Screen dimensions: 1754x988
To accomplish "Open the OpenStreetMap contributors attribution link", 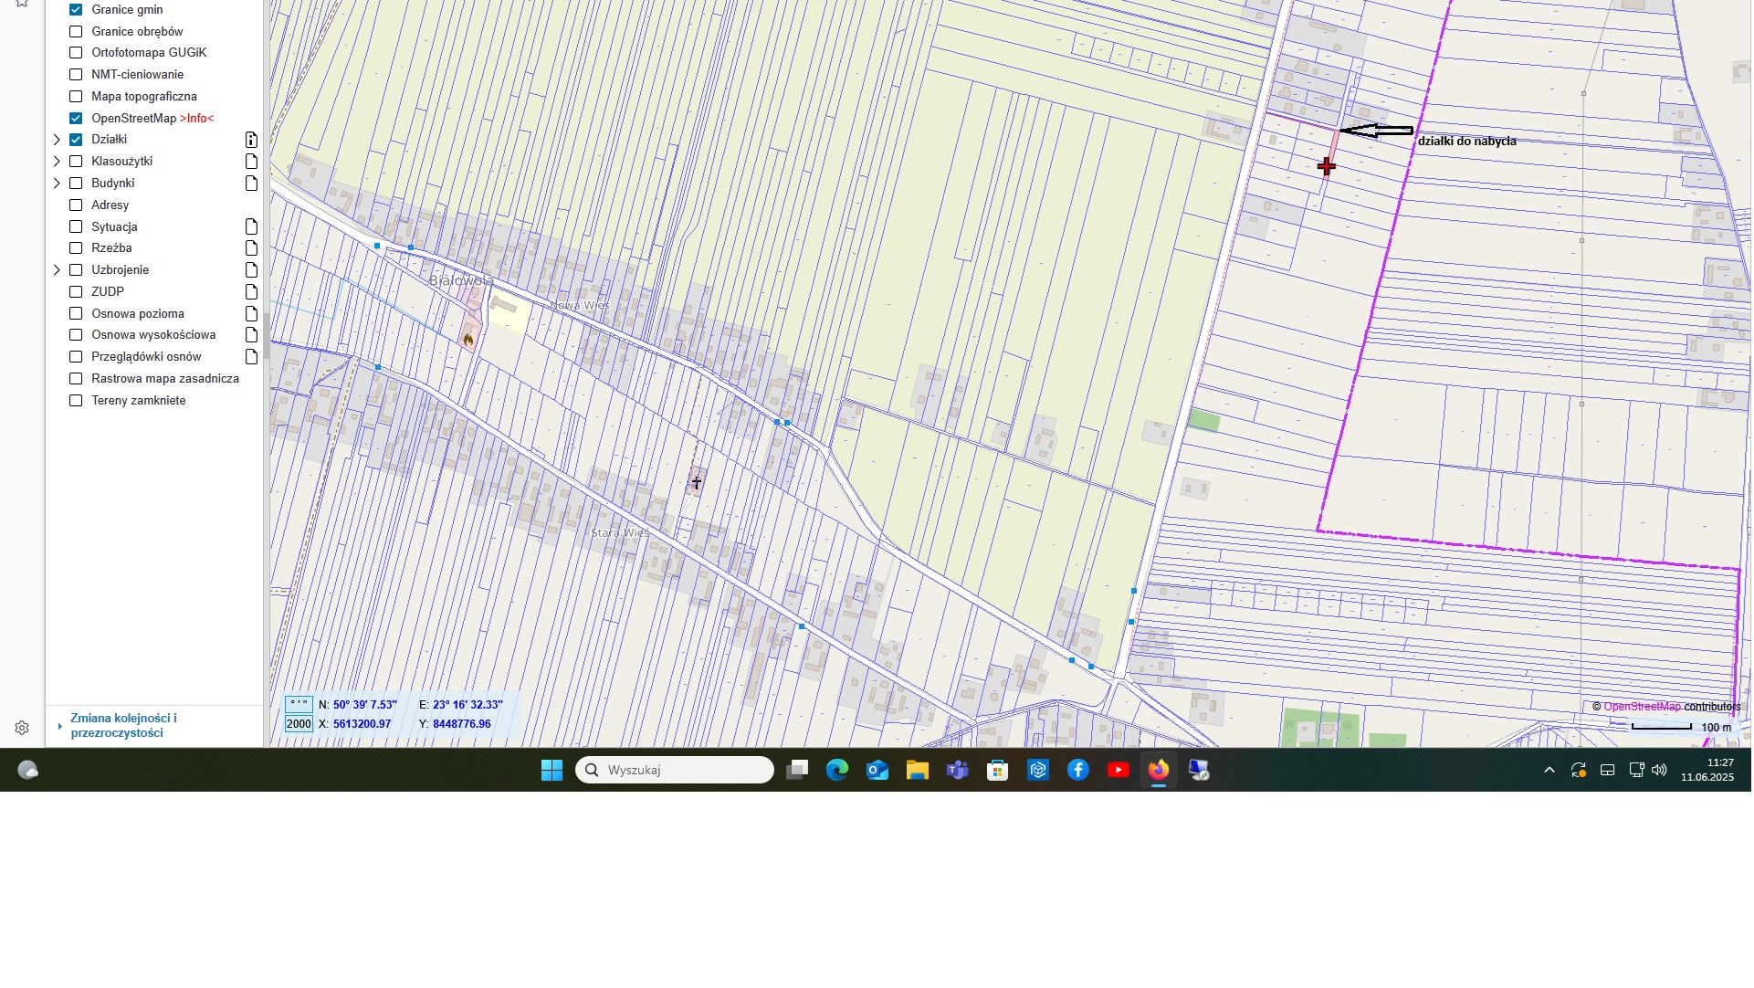I will click(1642, 707).
